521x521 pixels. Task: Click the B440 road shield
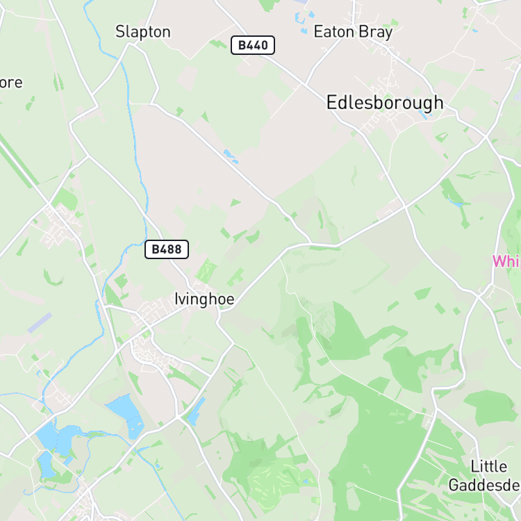click(253, 45)
